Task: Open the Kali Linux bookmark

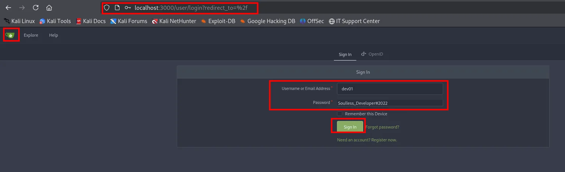Action: 19,21
